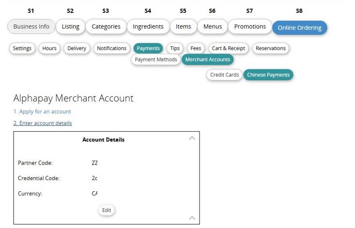Open the Menus tab

[x=213, y=27]
